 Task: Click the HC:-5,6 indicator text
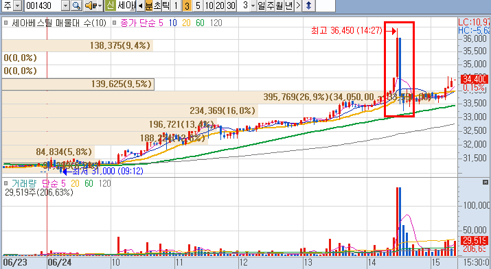pos(474,30)
